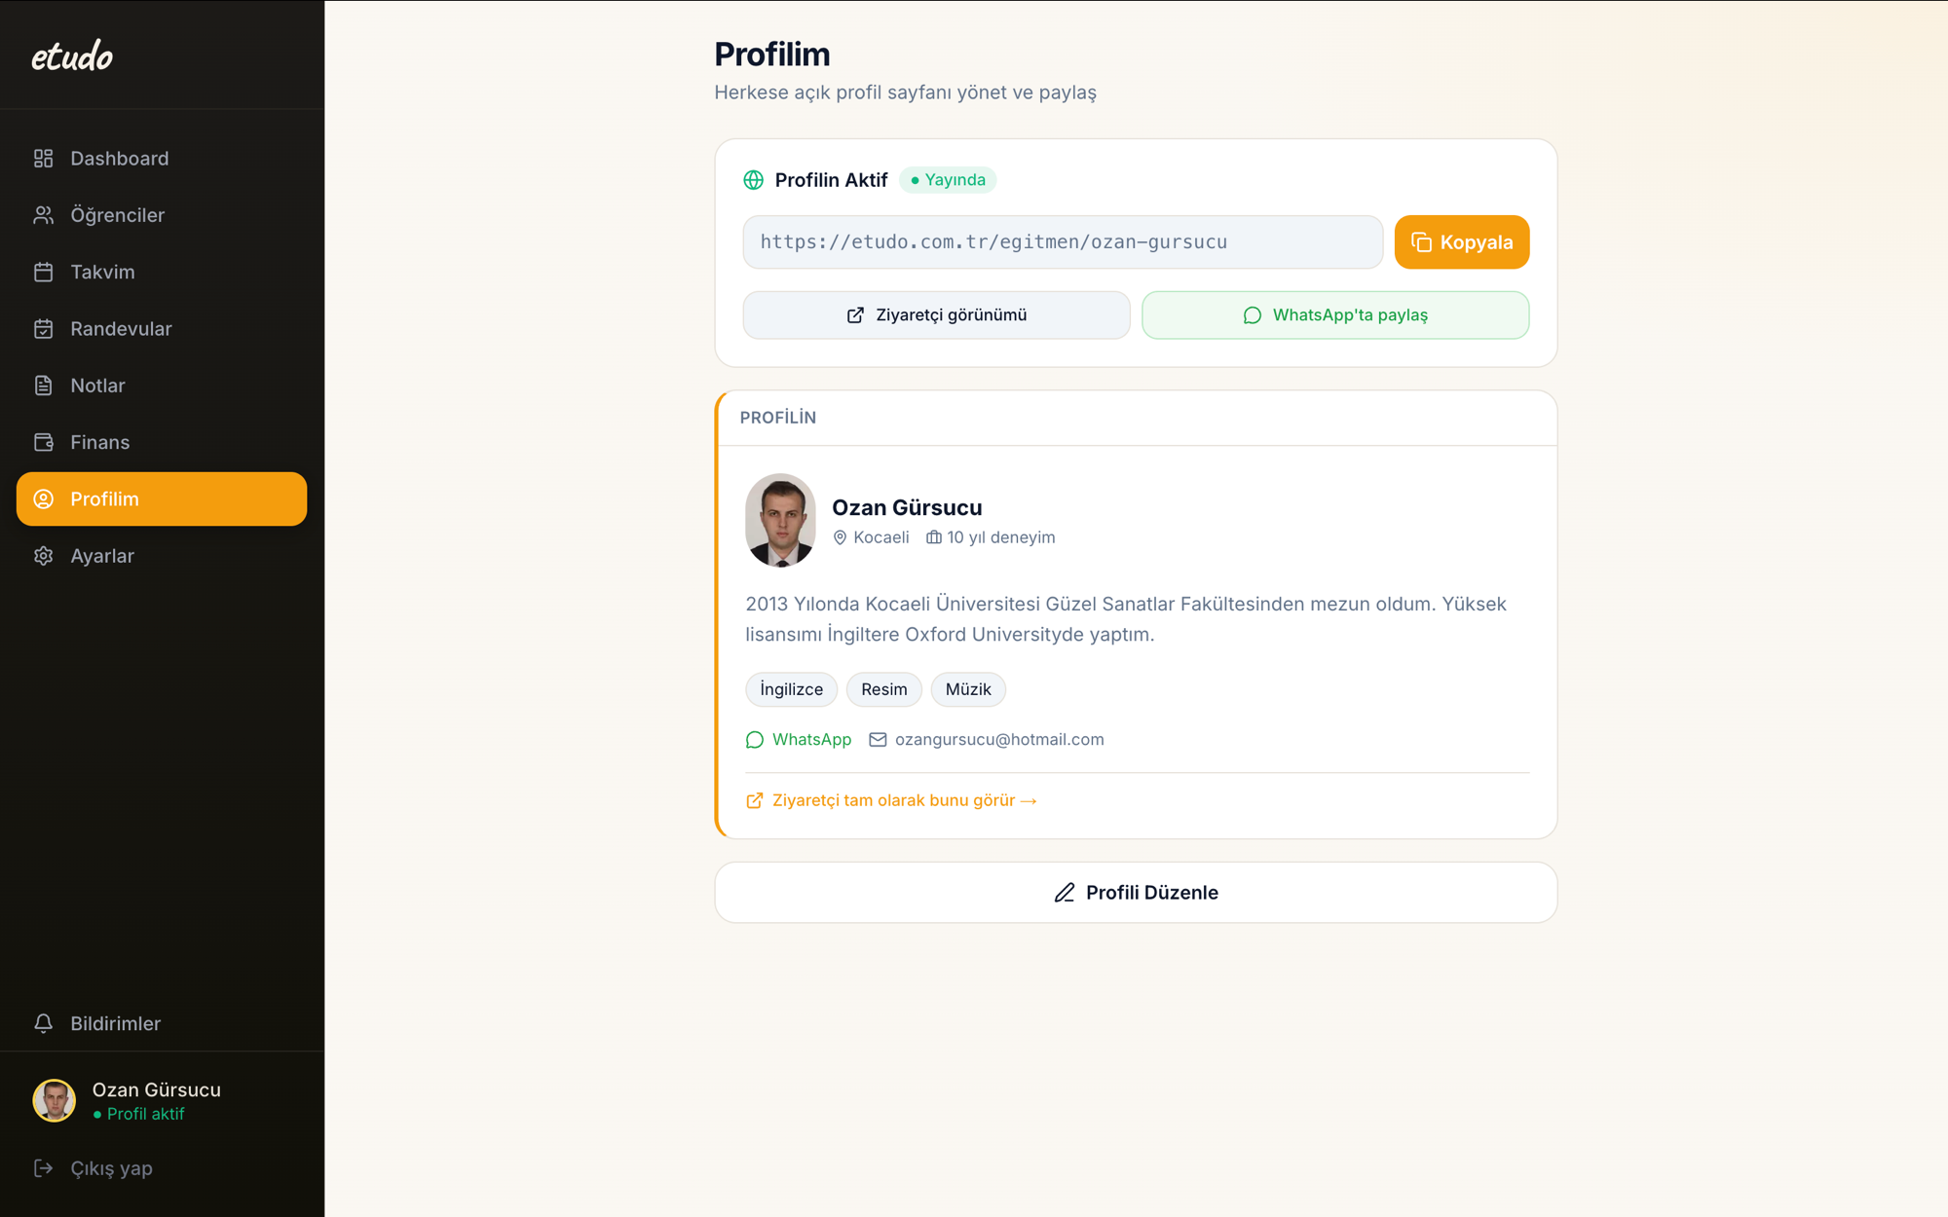
Task: Share profile via WhatsApp'ta paylaş
Action: coord(1335,315)
